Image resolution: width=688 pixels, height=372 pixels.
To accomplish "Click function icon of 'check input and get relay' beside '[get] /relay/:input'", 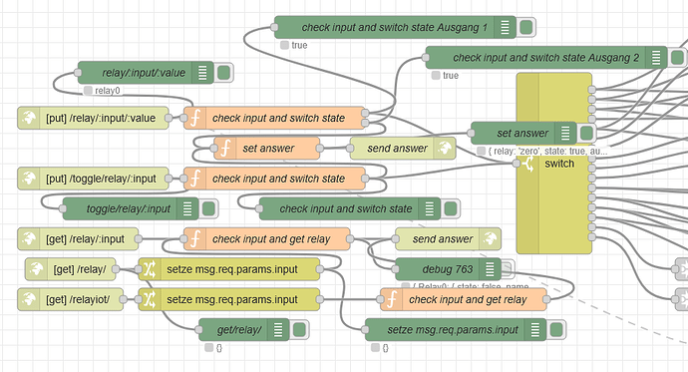I will click(x=195, y=239).
